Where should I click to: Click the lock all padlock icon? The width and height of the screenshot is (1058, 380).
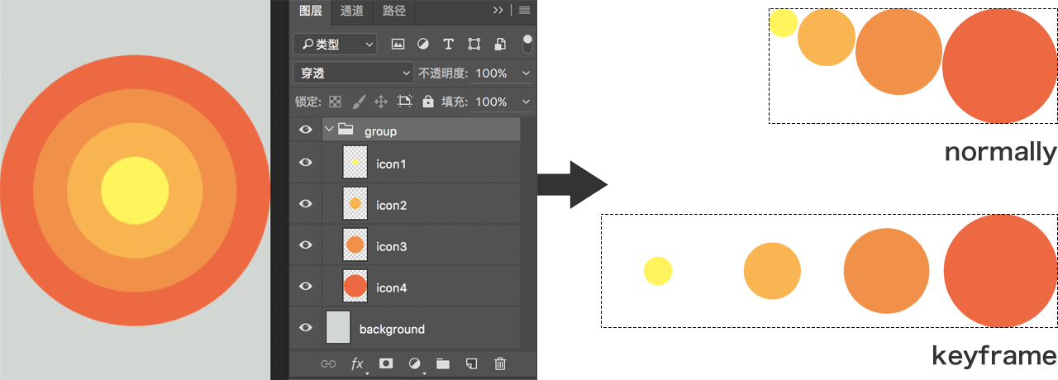(x=427, y=102)
